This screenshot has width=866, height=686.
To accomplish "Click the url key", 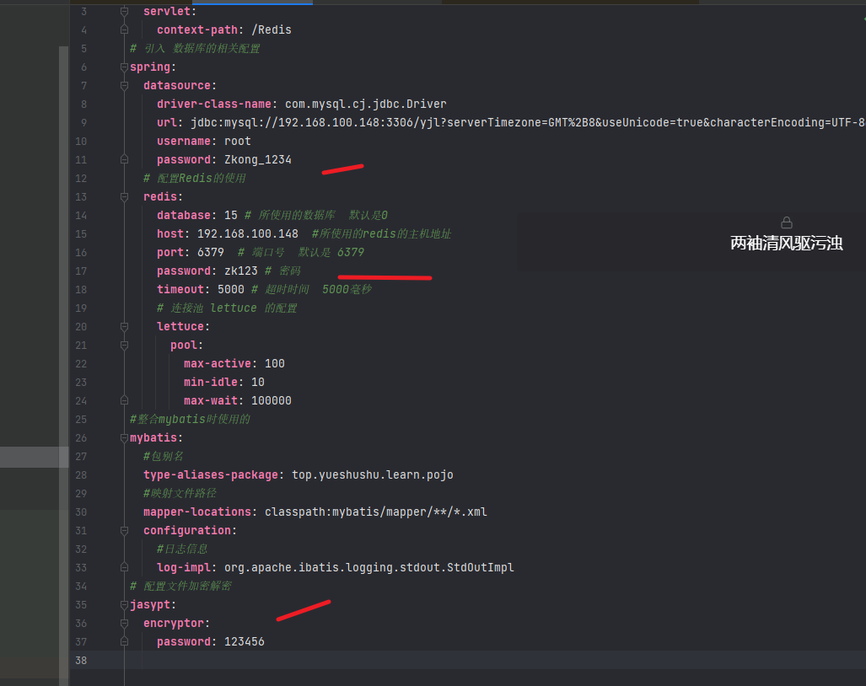I will (x=167, y=122).
